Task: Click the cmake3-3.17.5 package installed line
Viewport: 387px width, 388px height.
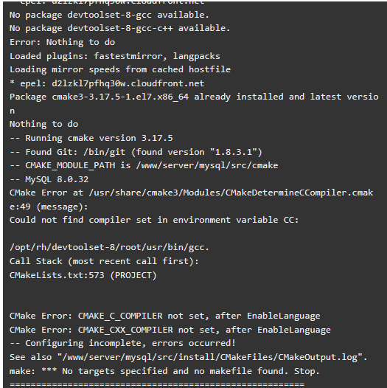Action: pyautogui.click(x=194, y=104)
